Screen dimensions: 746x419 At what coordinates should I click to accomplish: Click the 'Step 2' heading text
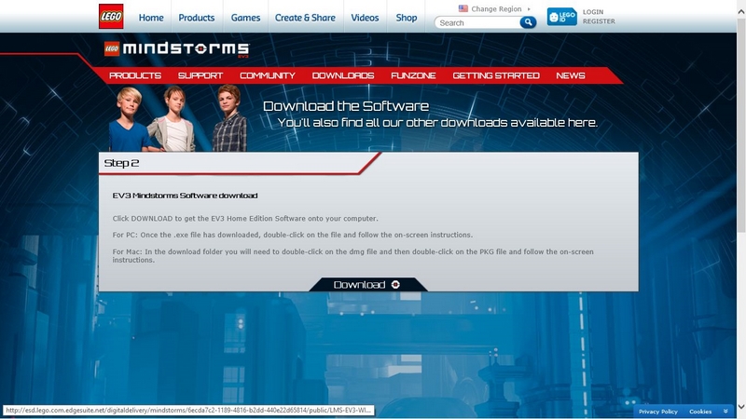click(121, 163)
